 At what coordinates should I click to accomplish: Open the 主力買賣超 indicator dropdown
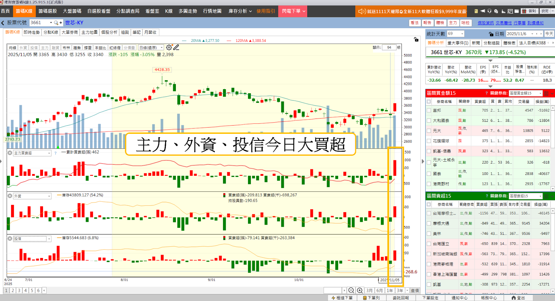click(x=32, y=153)
